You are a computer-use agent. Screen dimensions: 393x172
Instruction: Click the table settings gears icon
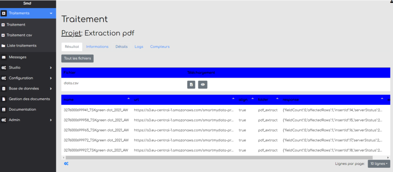point(66,164)
